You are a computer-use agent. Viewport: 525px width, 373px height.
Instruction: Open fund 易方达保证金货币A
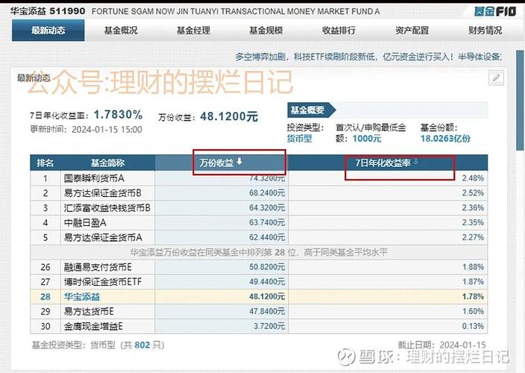[x=103, y=237]
